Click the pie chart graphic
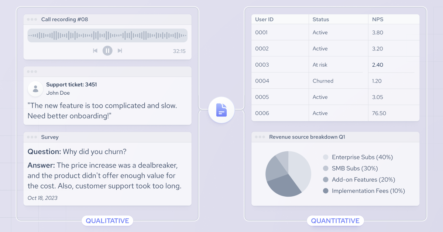This screenshot has height=232, width=443. (x=288, y=174)
